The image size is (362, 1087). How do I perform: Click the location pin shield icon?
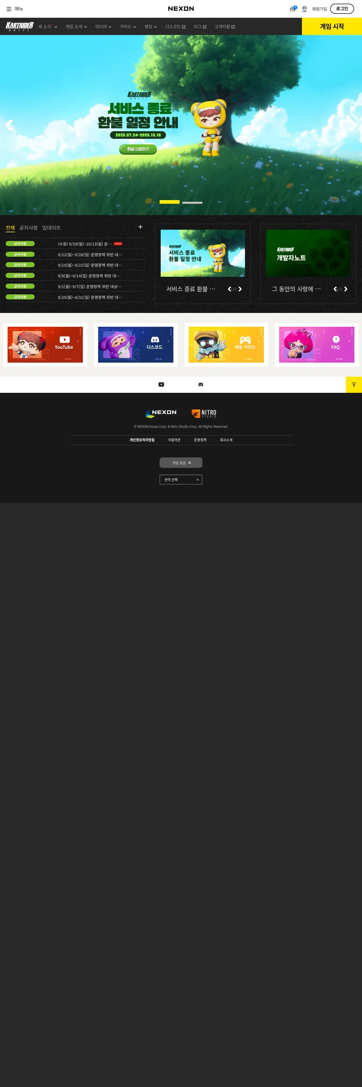coord(304,9)
